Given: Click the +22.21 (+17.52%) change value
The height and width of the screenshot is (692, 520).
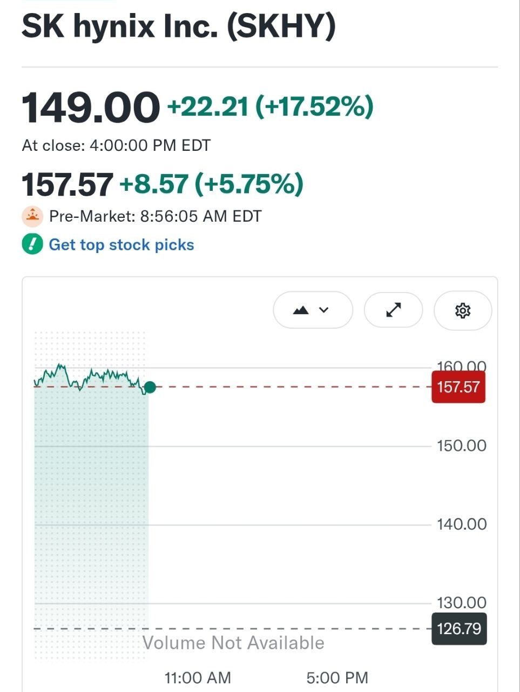Looking at the screenshot, I should pos(271,106).
